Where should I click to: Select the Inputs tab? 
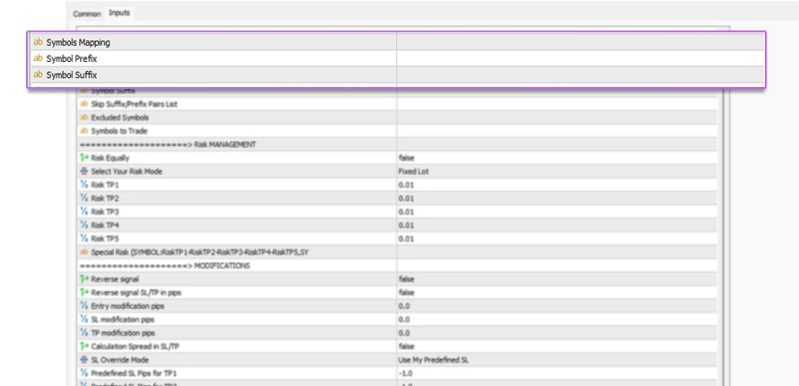tap(119, 13)
